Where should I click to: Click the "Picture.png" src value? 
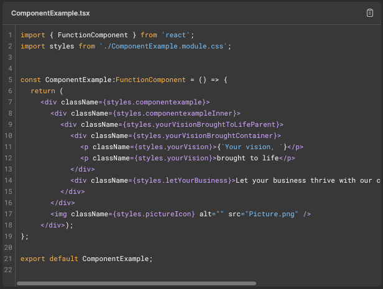272,214
